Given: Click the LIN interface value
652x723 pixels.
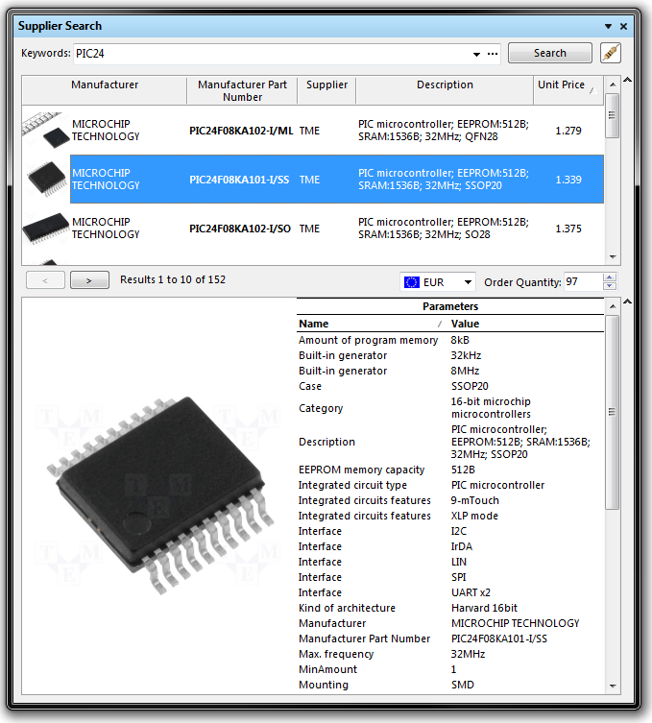Looking at the screenshot, I should tap(459, 562).
